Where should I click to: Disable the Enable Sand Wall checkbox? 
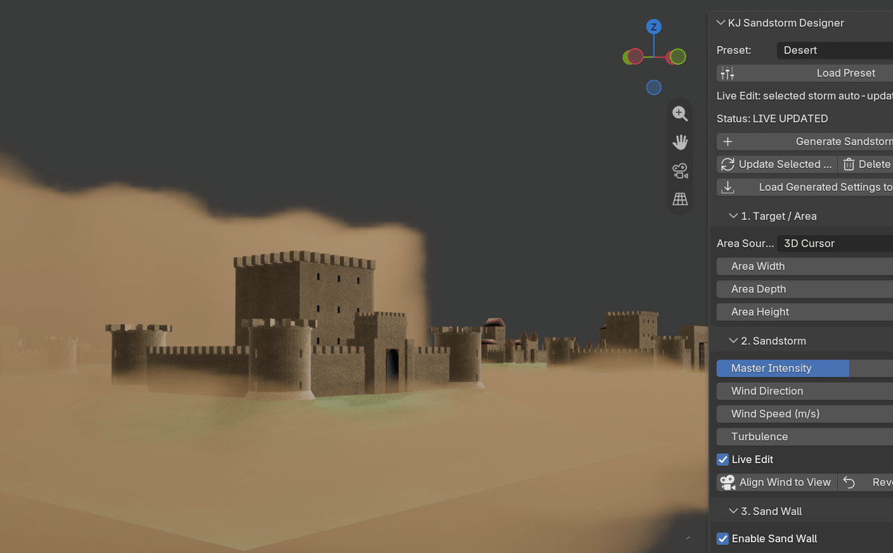[723, 539]
